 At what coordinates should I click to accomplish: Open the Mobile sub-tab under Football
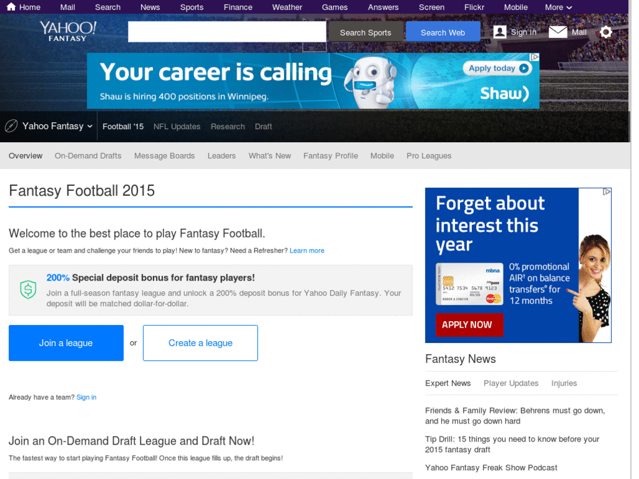pyautogui.click(x=383, y=155)
